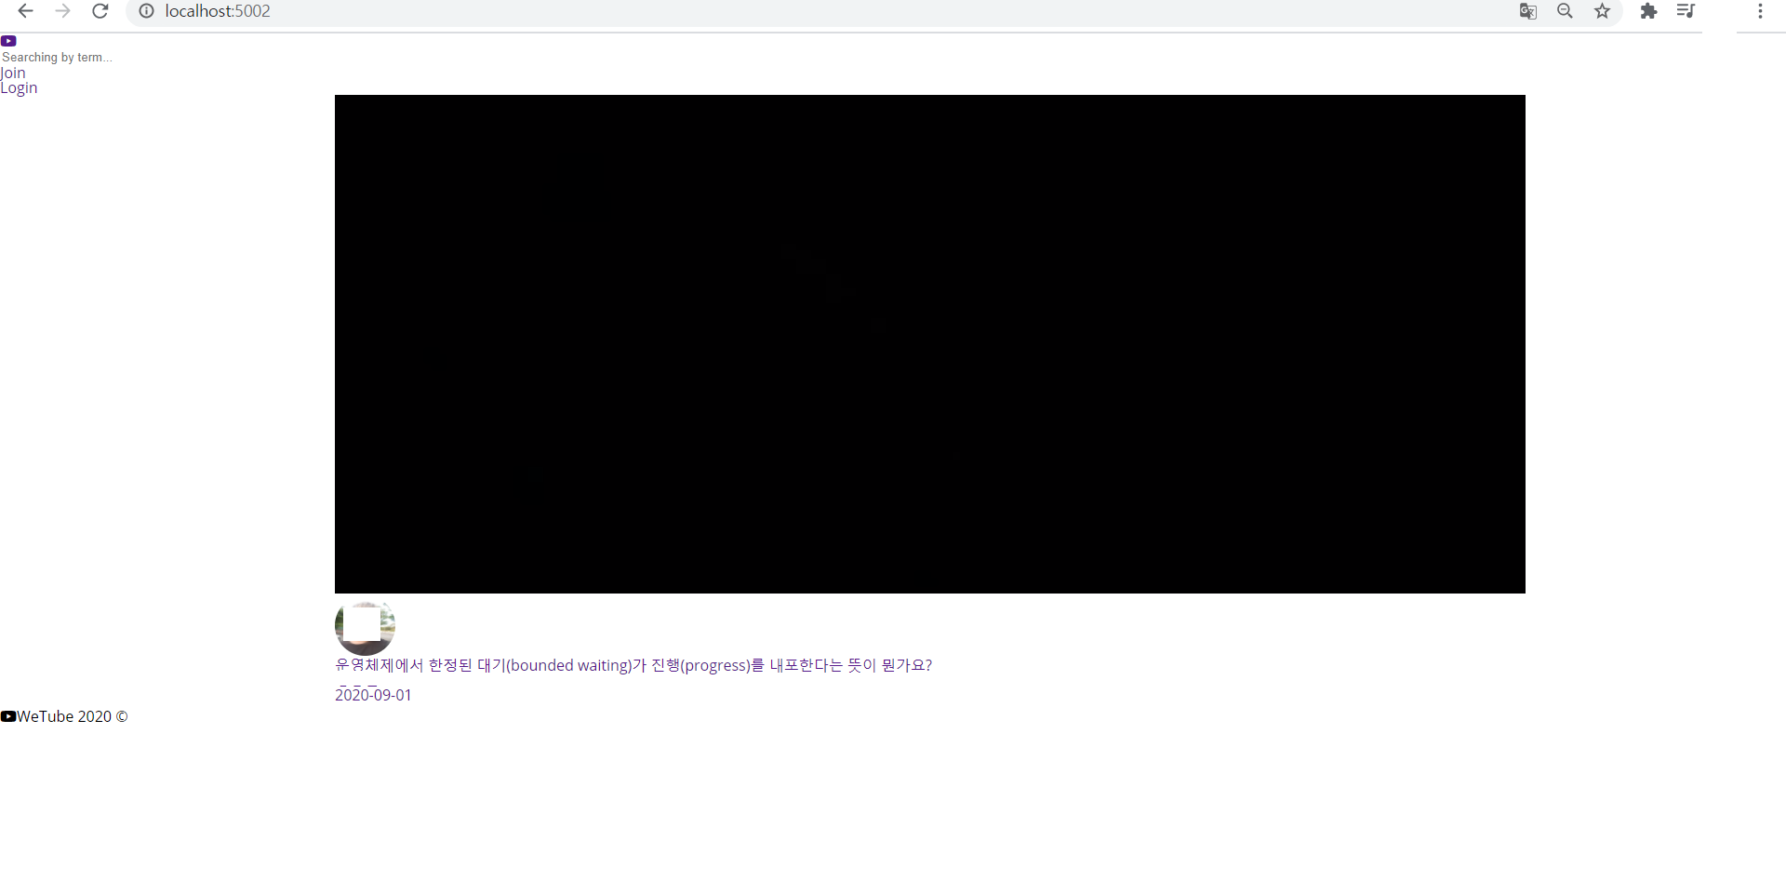Open the Login link
The width and height of the screenshot is (1786, 894).
click(x=19, y=87)
